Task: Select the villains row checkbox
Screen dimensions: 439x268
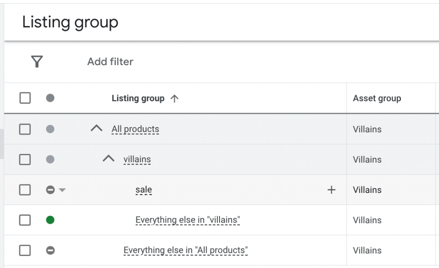Action: pos(25,160)
